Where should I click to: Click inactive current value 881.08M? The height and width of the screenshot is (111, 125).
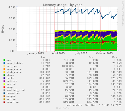click(x=45, y=102)
